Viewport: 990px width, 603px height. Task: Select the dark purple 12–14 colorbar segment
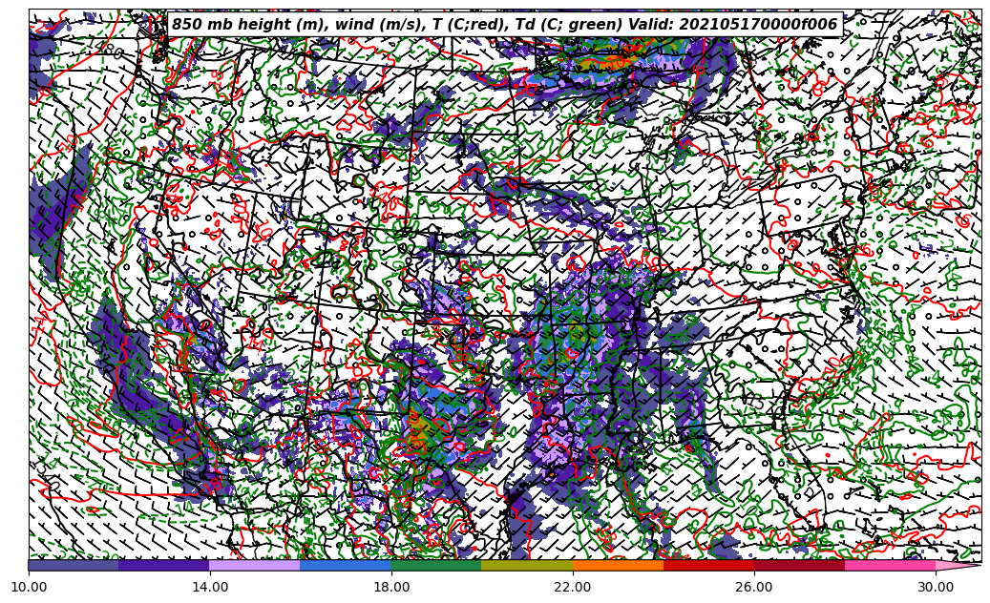[x=164, y=565]
